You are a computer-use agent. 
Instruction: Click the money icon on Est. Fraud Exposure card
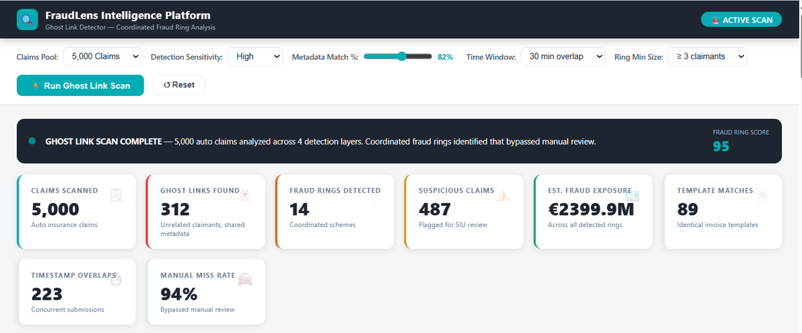pos(632,195)
